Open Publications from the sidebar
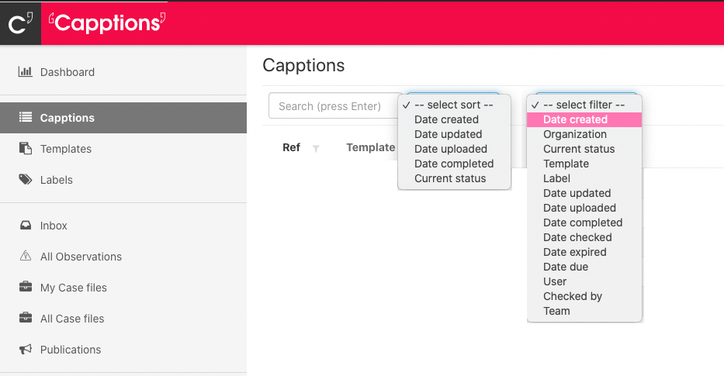724x376 pixels. [x=71, y=350]
